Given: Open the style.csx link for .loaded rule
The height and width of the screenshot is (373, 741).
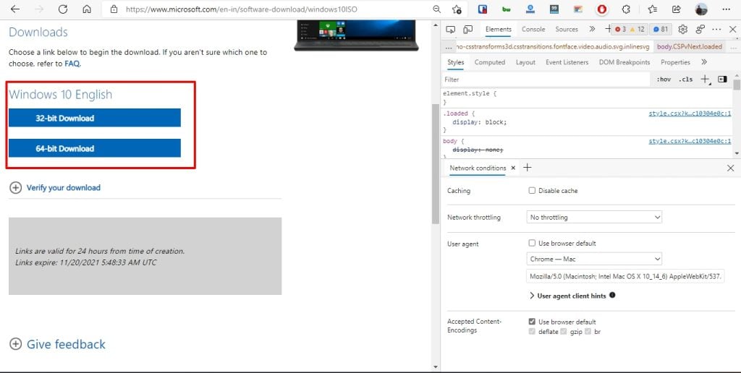Looking at the screenshot, I should (x=690, y=113).
